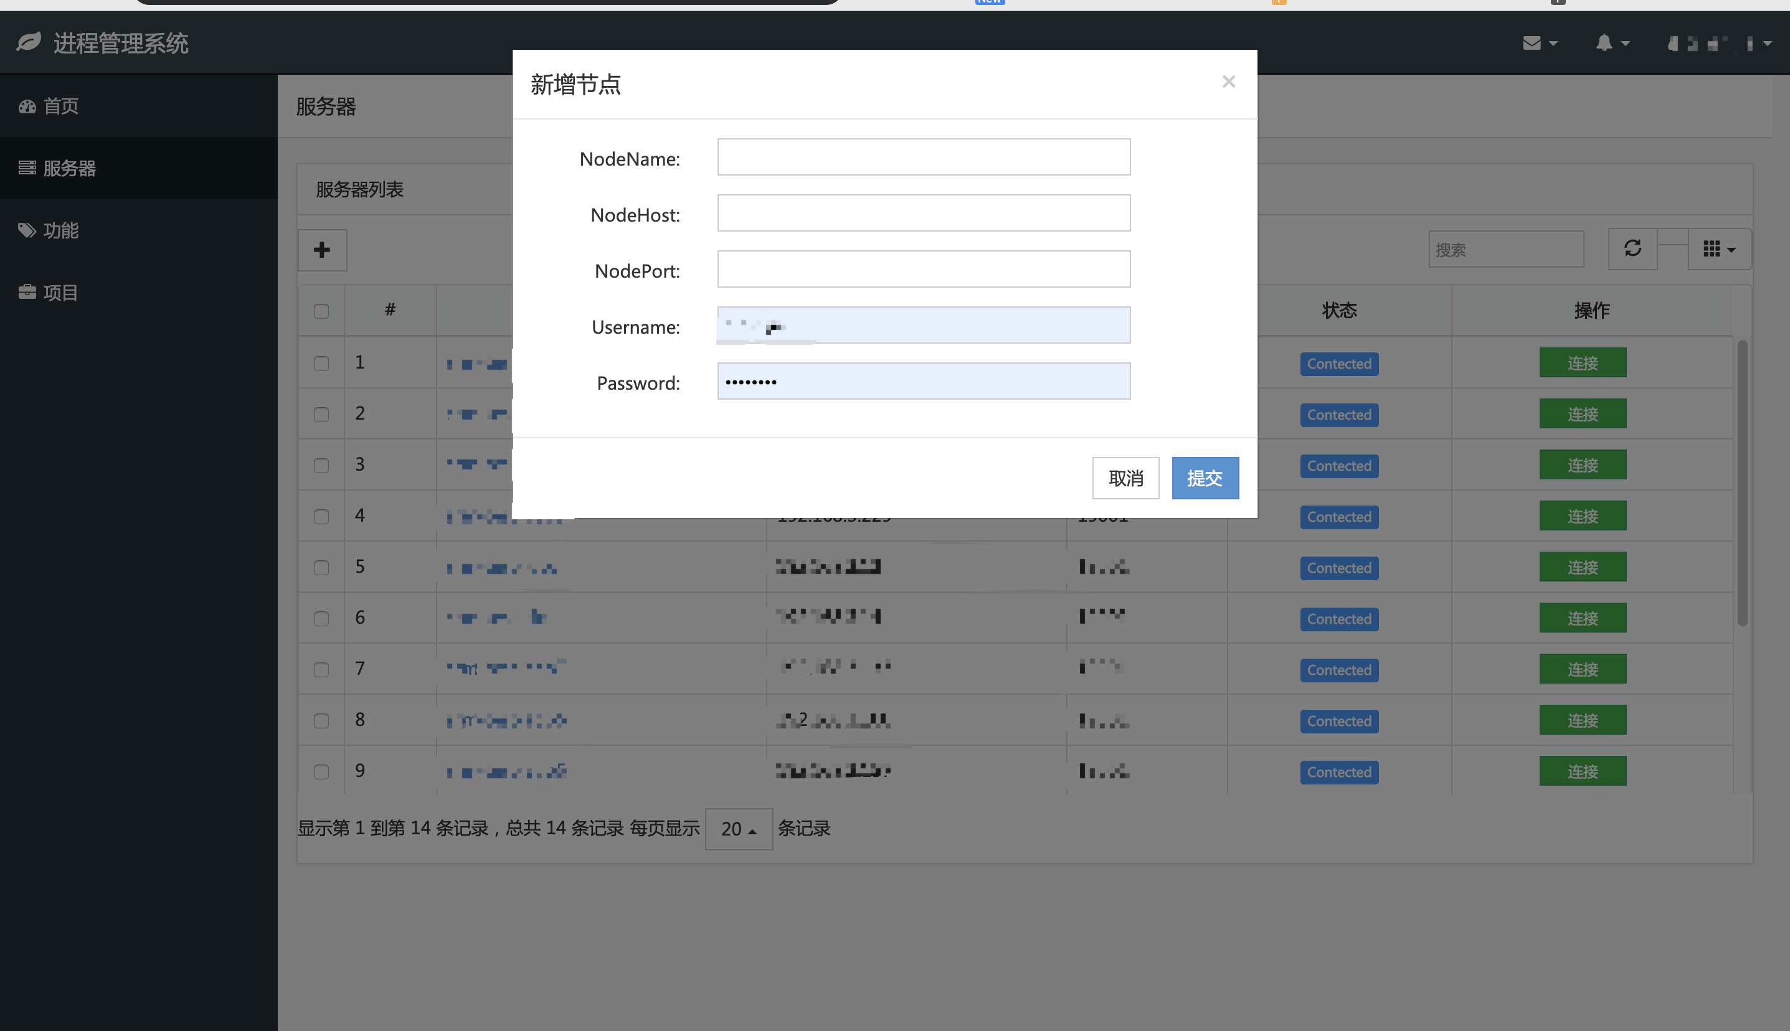The width and height of the screenshot is (1790, 1031).
Task: Open the user account dropdown
Action: point(1718,44)
